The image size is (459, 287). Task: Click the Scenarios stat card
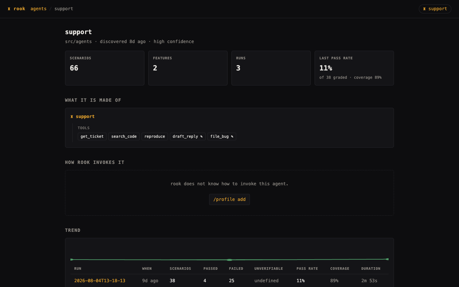coord(105,68)
